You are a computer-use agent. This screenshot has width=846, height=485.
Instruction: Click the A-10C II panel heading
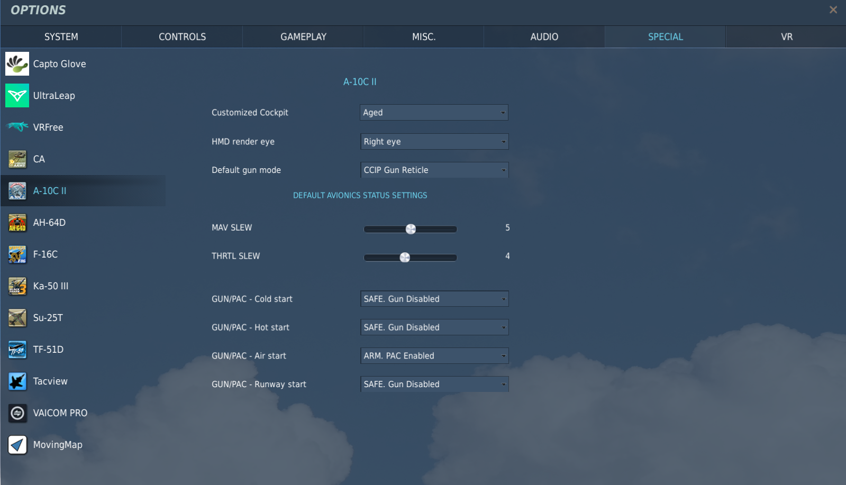[360, 82]
